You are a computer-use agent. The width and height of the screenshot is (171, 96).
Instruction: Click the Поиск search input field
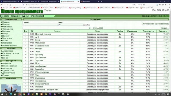[x=41, y=25]
